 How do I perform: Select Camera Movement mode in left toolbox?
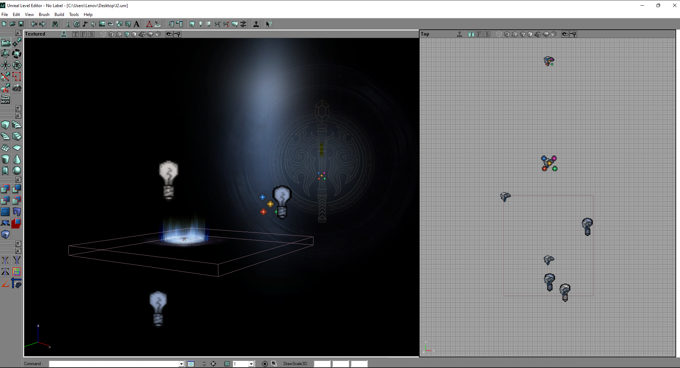[5, 43]
